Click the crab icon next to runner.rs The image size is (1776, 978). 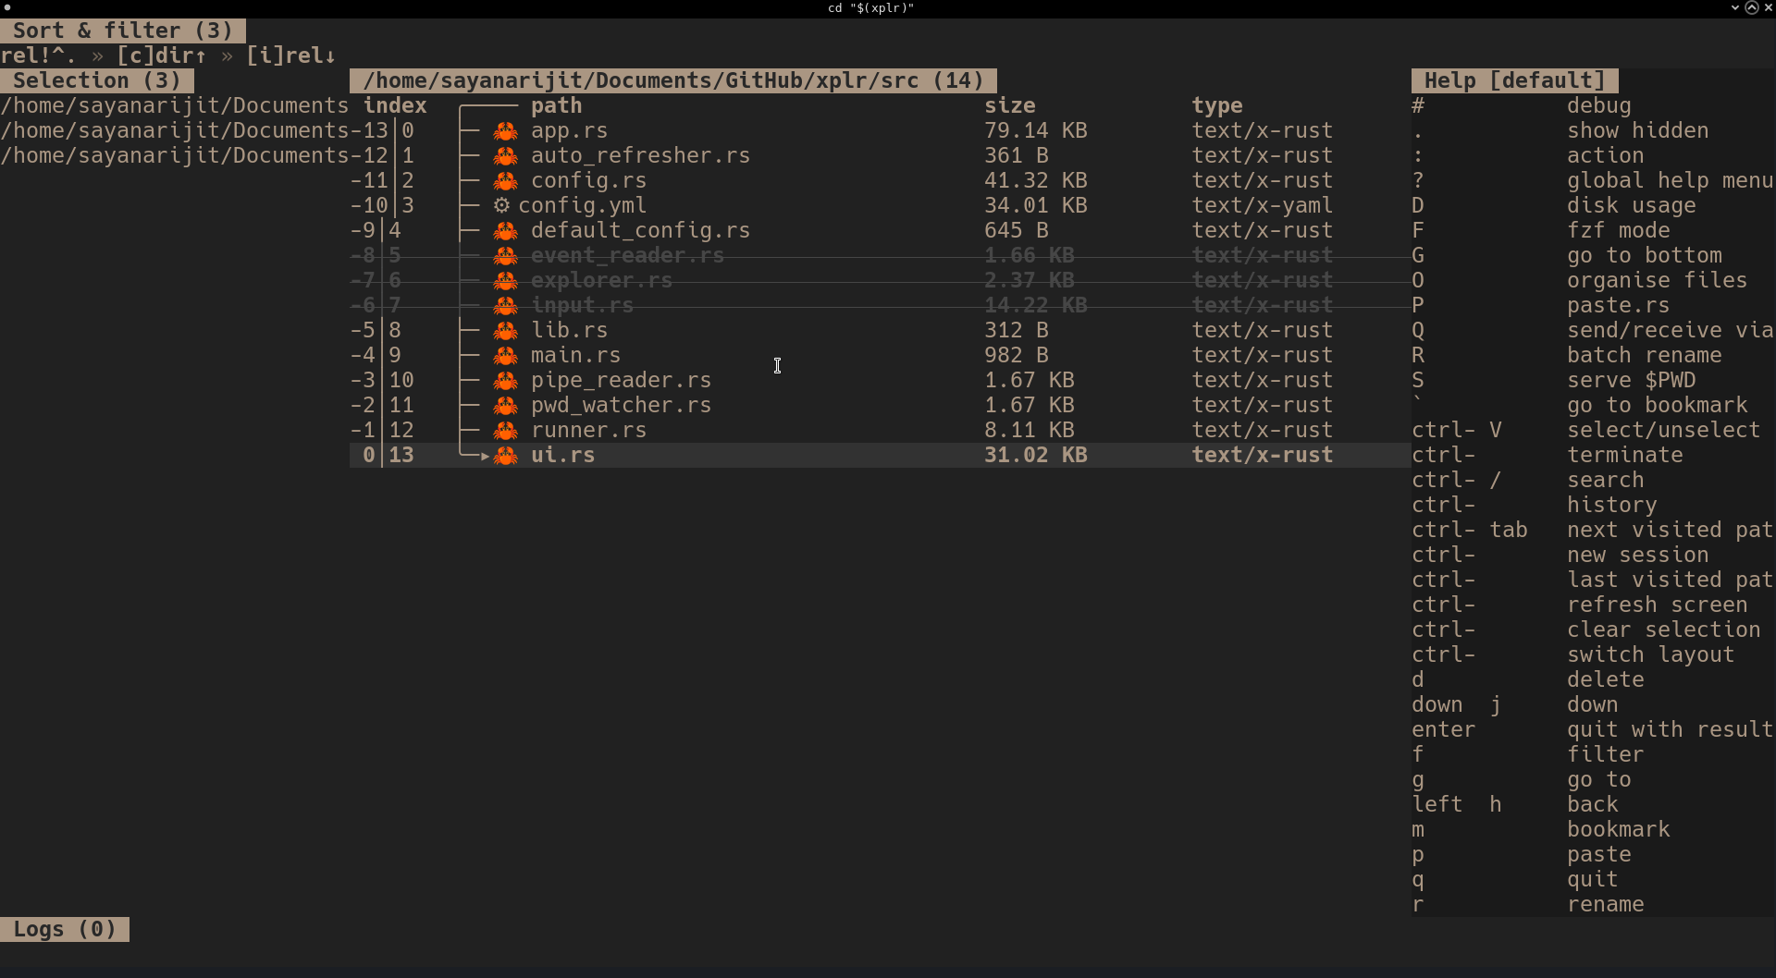point(506,430)
